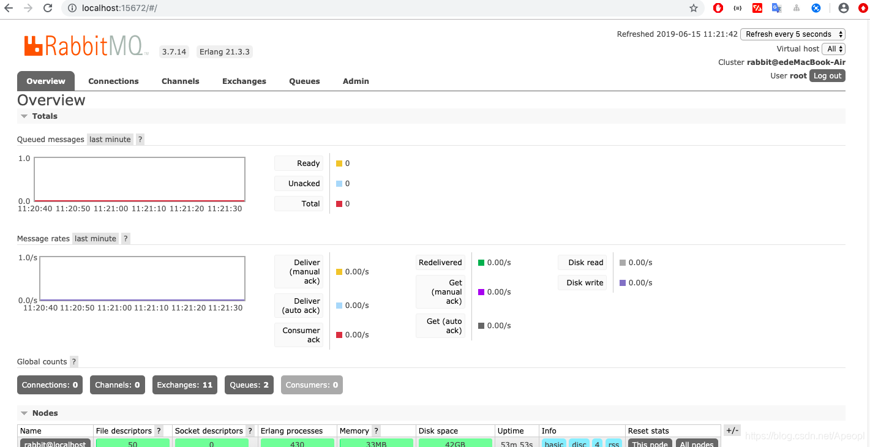Click the Deliver (manual ack) label
The height and width of the screenshot is (447, 870).
tap(299, 272)
